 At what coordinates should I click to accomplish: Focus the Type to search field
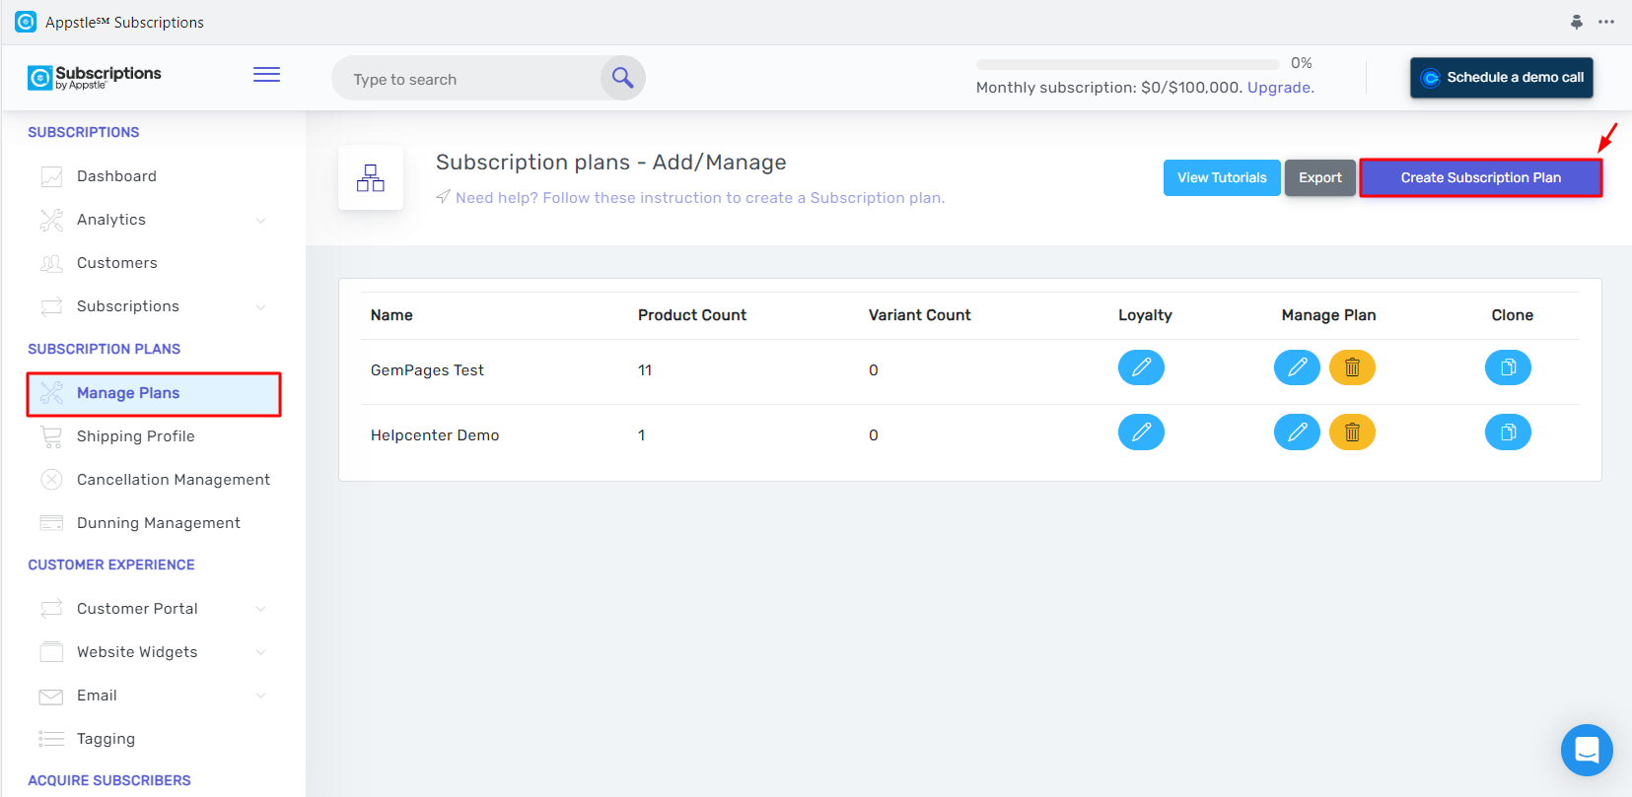pyautogui.click(x=465, y=79)
